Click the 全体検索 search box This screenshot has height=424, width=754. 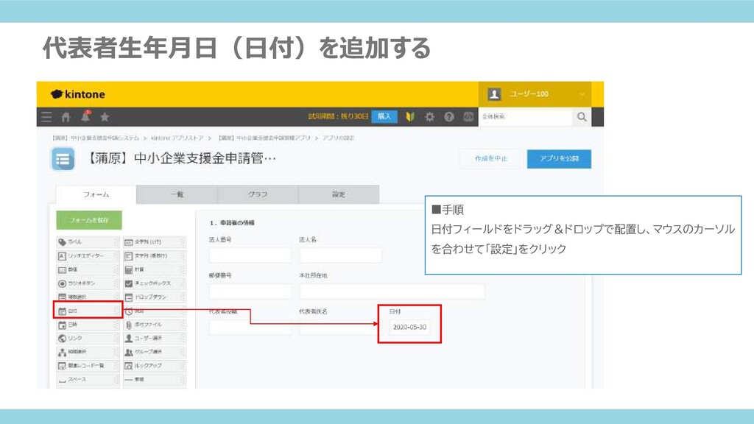pos(526,117)
